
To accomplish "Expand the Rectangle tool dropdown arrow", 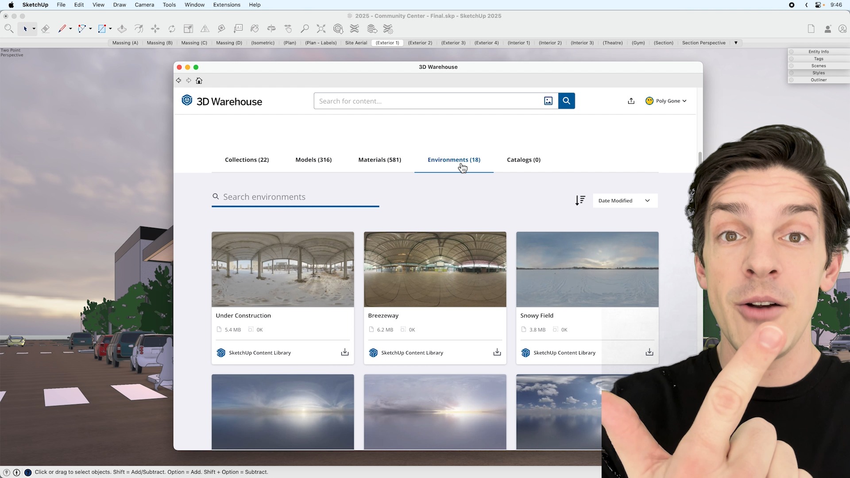I will click(110, 29).
